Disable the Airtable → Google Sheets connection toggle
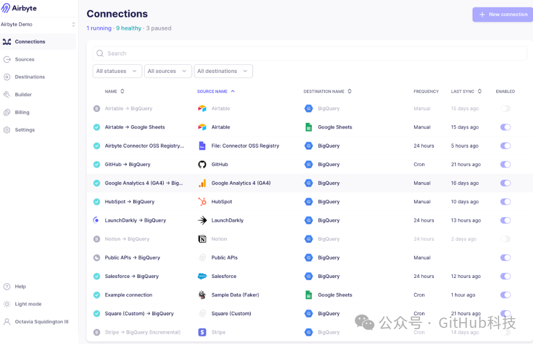 pos(505,127)
